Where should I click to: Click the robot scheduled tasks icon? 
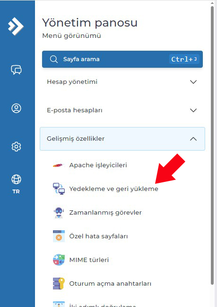tap(59, 213)
